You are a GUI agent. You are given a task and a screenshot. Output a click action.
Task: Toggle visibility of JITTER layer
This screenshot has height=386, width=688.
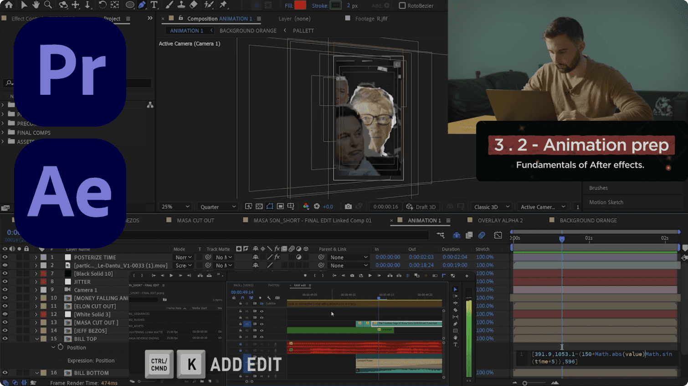click(x=5, y=282)
